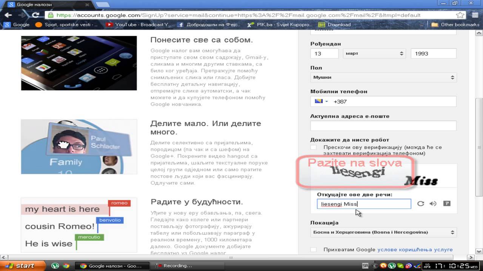This screenshot has height=271, width=483.
Task: Open PIK.ba bookmark
Action: pyautogui.click(x=278, y=24)
